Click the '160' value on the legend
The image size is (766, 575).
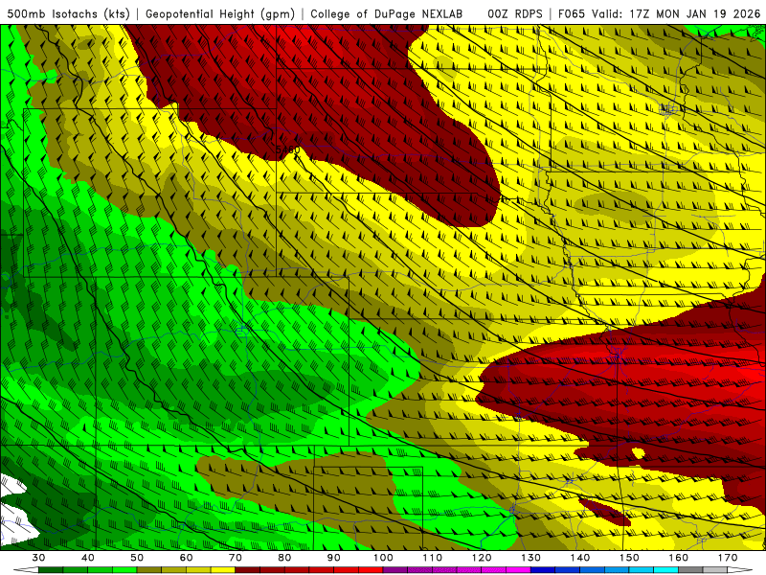tap(679, 558)
